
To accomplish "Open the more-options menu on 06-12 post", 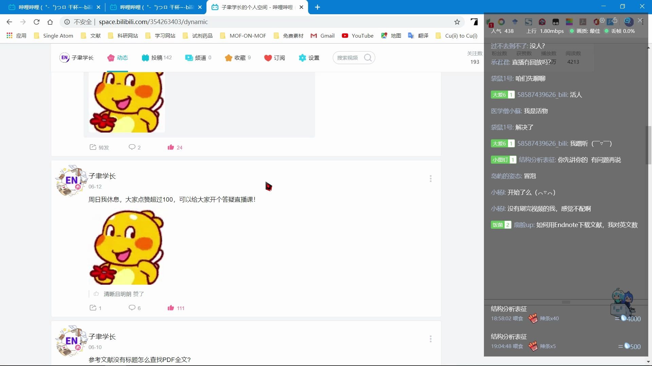I will [431, 179].
